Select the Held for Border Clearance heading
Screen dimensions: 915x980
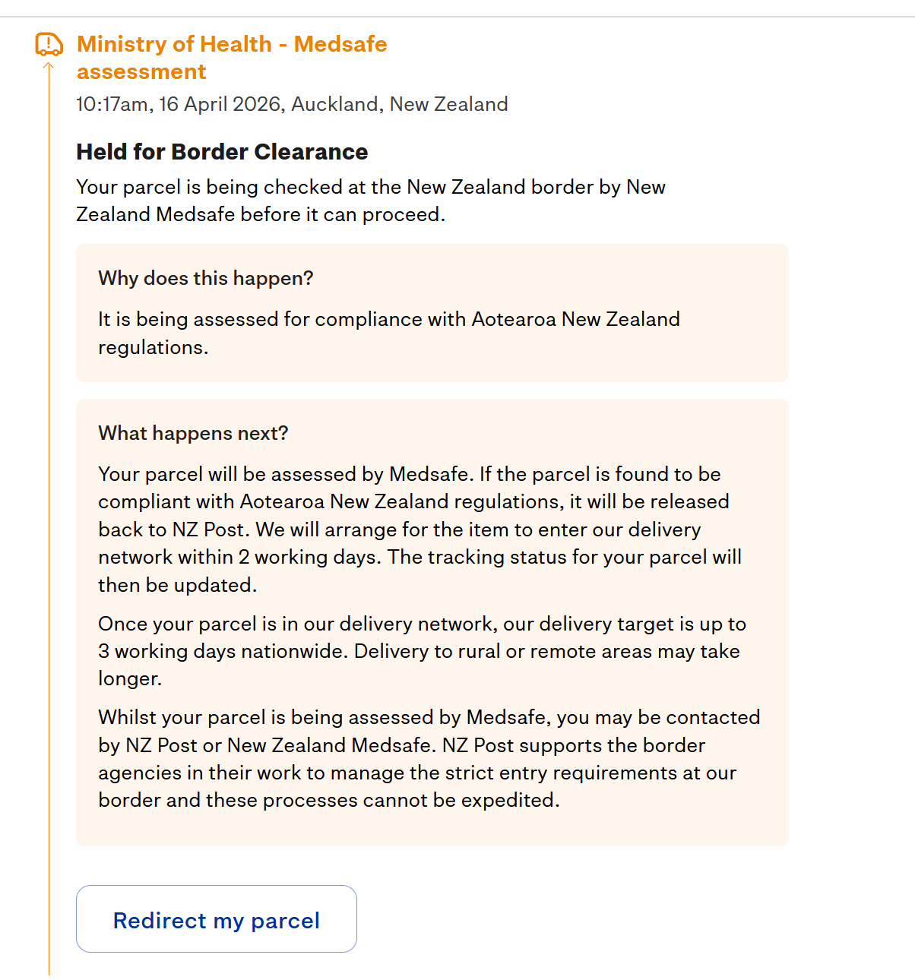click(222, 152)
